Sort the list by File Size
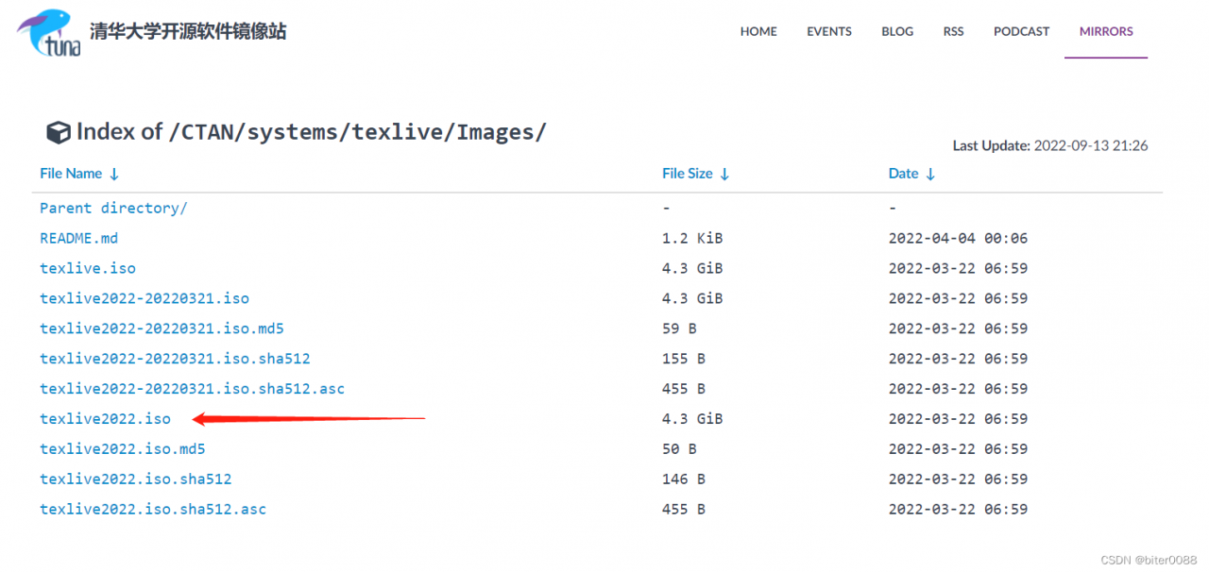The width and height of the screenshot is (1209, 572). (x=696, y=174)
